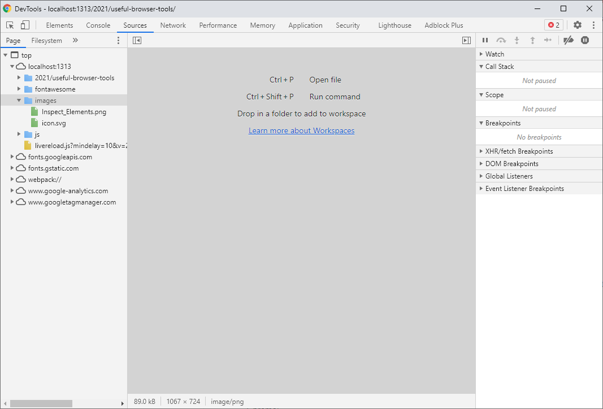The height and width of the screenshot is (409, 603).
Task: Expand the Watch section
Action: click(481, 54)
